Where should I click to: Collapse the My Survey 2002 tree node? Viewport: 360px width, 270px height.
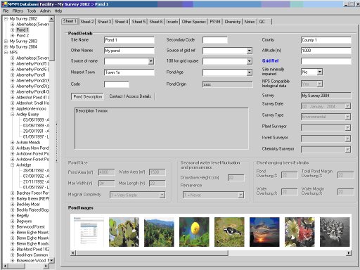pos(6,18)
